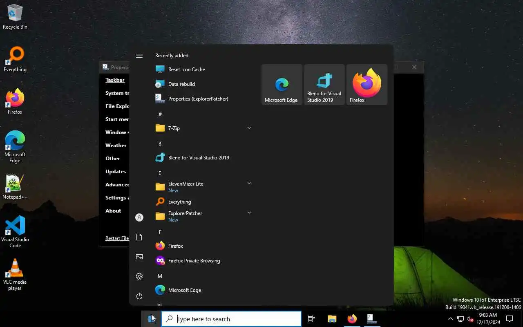Open File Explorer from the taskbar
The image size is (523, 327).
(332, 319)
